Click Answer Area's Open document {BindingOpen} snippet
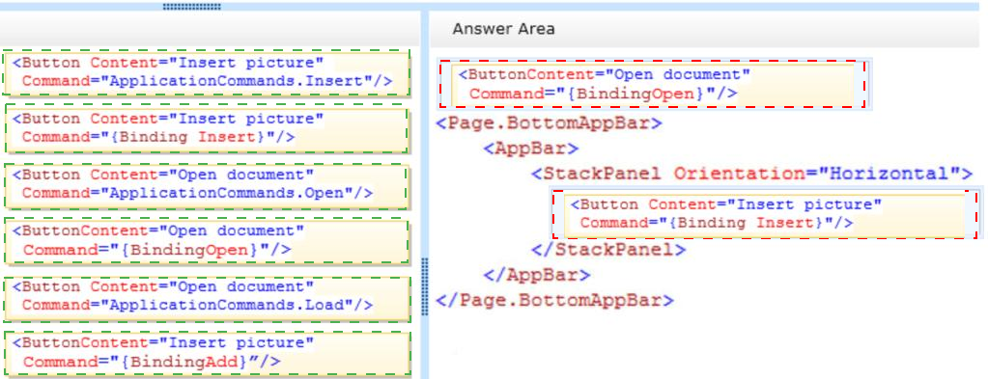 pyautogui.click(x=653, y=84)
